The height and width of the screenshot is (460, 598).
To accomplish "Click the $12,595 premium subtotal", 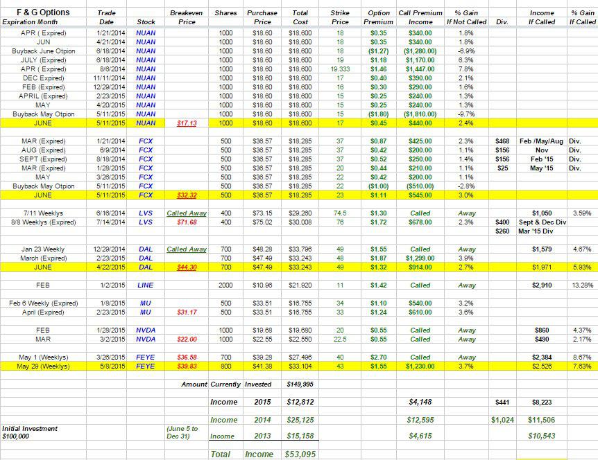I will [420, 420].
